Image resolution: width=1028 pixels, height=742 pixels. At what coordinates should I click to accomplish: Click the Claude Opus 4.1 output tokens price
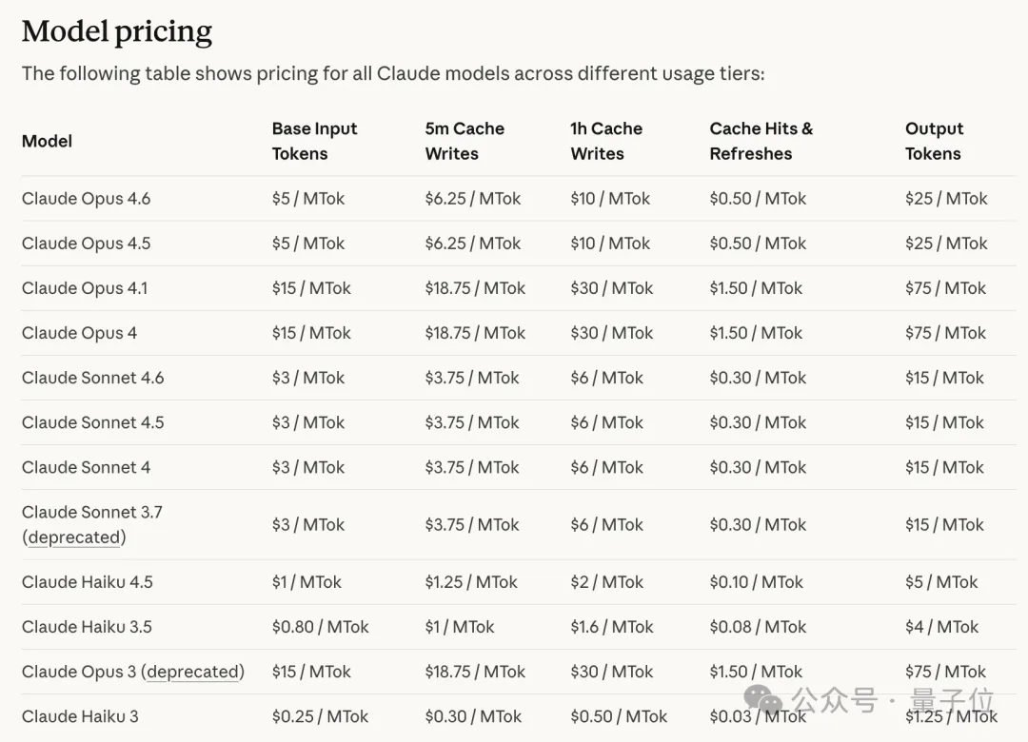click(x=945, y=288)
